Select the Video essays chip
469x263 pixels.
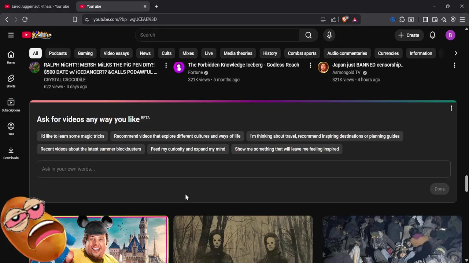[x=116, y=53]
